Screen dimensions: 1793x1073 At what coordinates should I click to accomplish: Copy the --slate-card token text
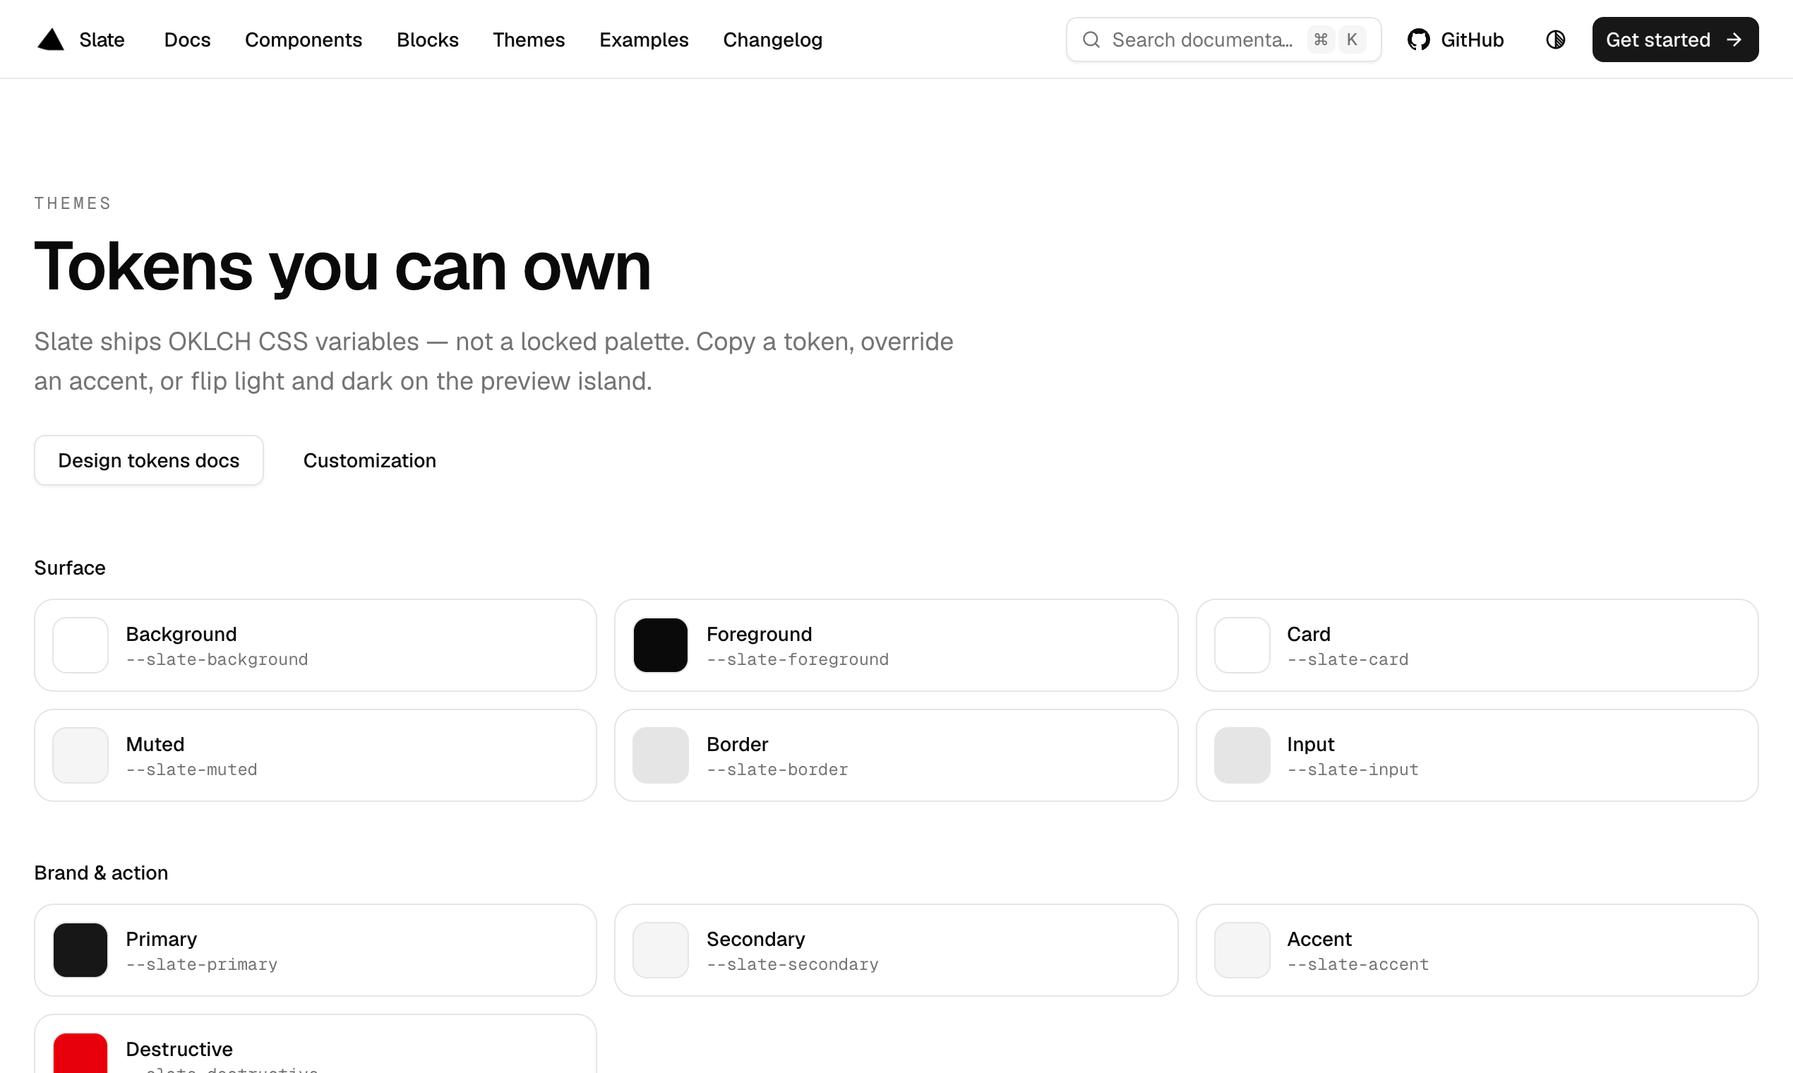[1348, 659]
